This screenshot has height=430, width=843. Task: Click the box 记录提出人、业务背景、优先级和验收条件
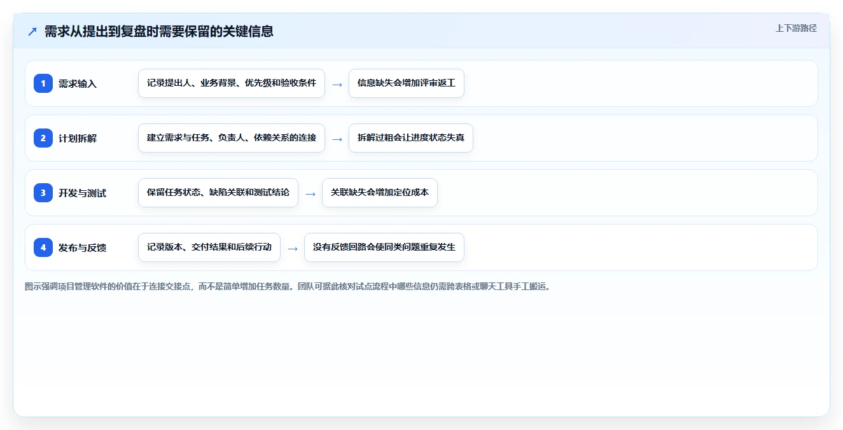point(232,83)
